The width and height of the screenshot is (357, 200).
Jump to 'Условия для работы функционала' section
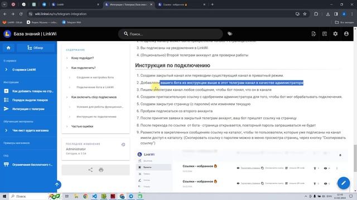click(x=100, y=107)
